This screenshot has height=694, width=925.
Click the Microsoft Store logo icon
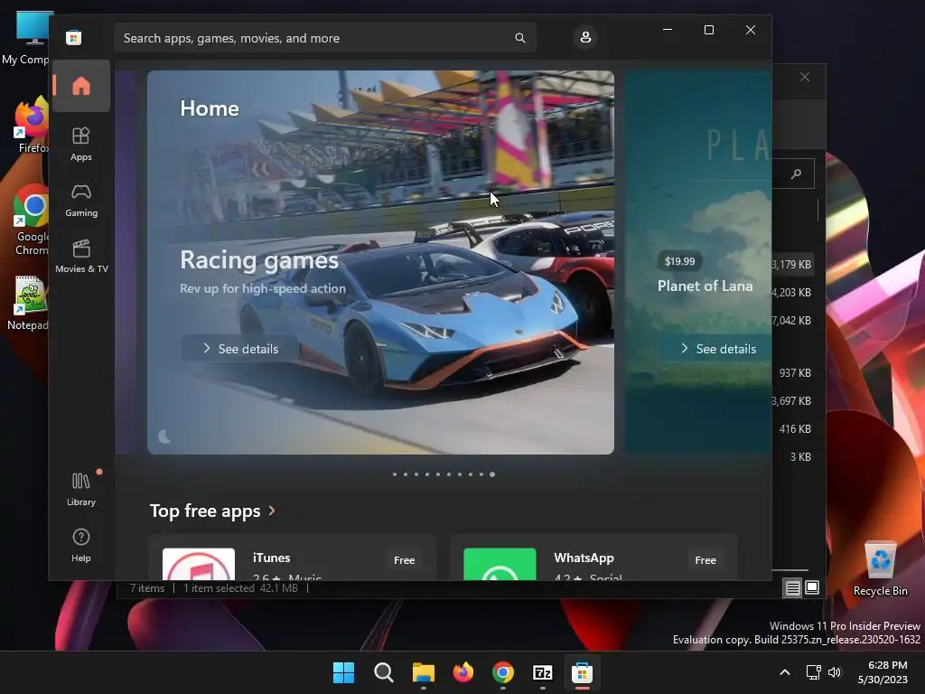tap(74, 38)
